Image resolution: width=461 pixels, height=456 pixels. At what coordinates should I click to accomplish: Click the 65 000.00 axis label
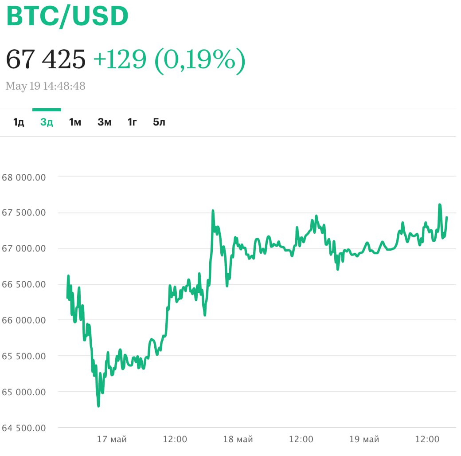24,392
